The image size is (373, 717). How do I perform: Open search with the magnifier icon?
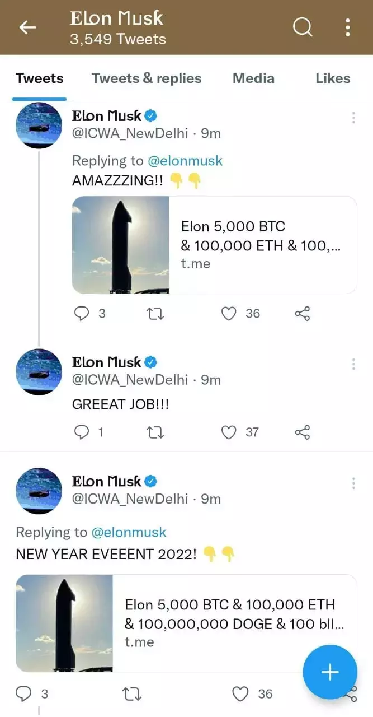pyautogui.click(x=303, y=27)
